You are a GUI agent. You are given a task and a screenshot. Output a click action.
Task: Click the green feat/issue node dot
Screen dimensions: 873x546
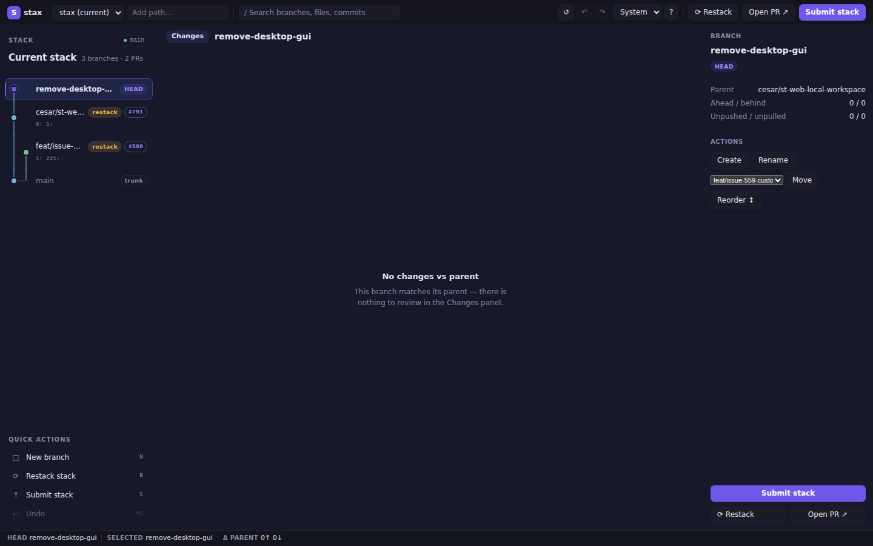pyautogui.click(x=26, y=152)
